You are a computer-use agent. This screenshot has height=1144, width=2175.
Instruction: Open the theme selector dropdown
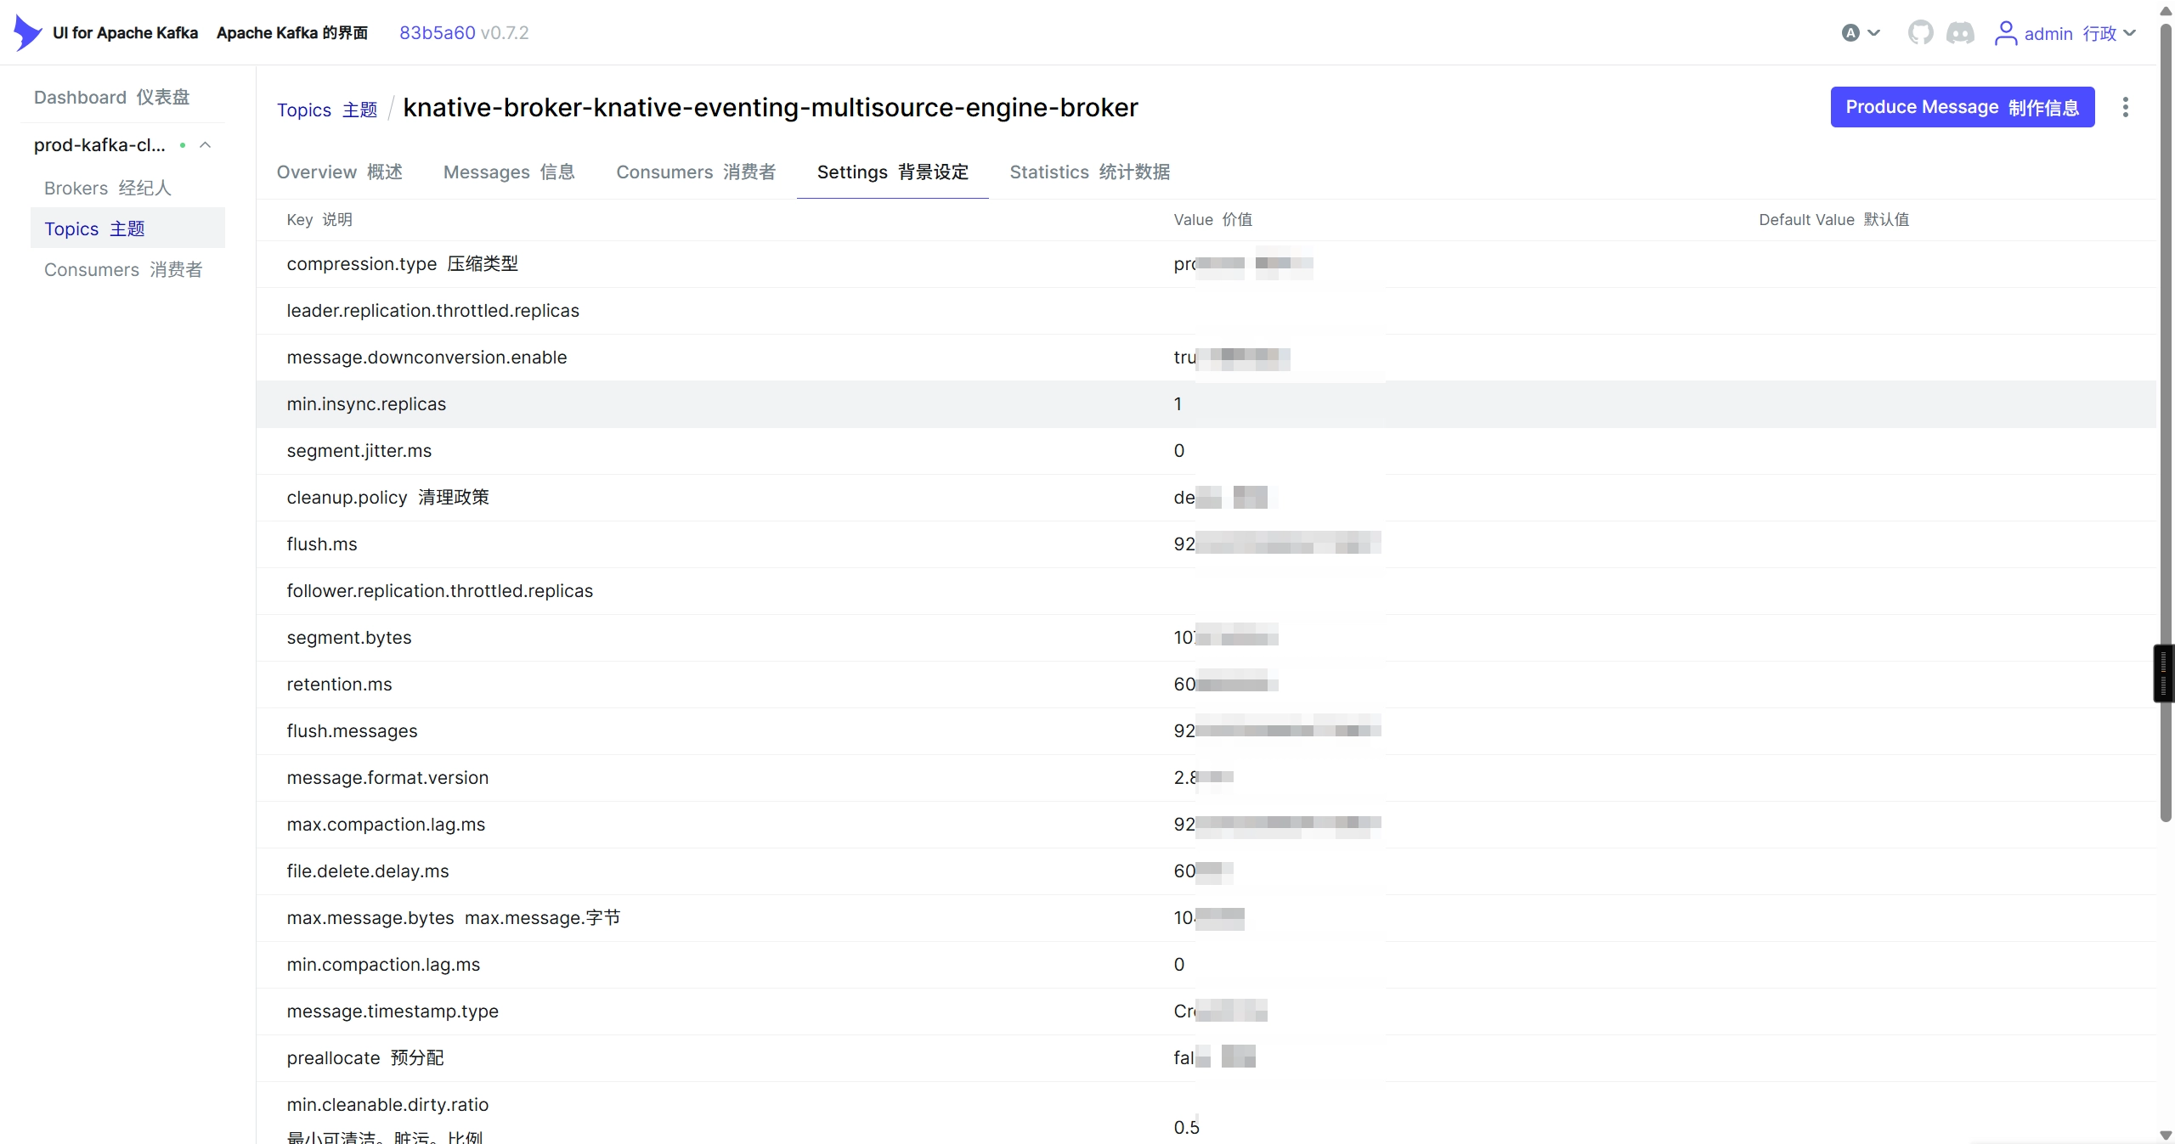pos(1861,33)
